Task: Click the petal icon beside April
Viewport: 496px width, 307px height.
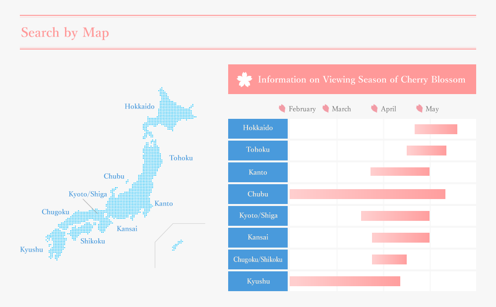Action: 374,108
